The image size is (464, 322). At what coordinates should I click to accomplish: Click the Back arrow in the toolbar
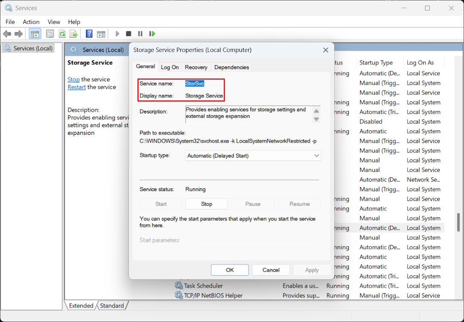click(7, 34)
